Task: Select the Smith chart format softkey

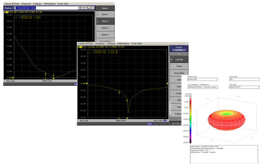Action: pyautogui.click(x=176, y=80)
